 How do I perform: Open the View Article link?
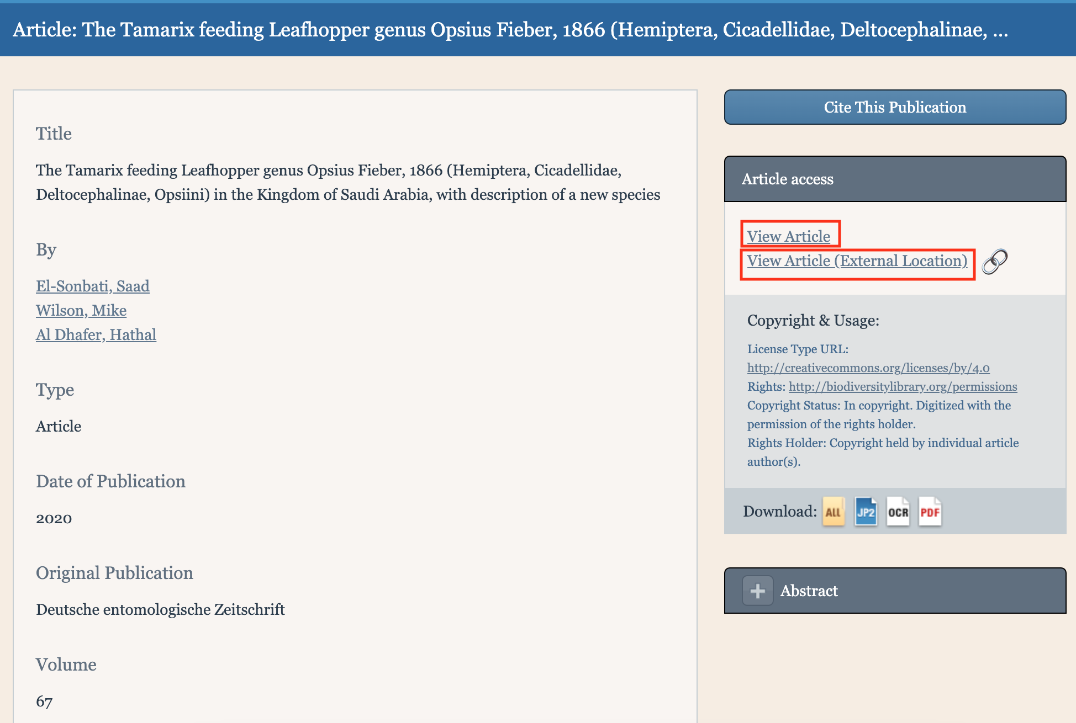pos(789,236)
